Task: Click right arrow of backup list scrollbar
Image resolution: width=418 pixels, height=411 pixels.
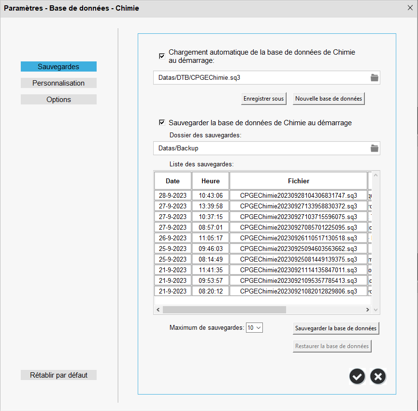Action: pos(371,309)
